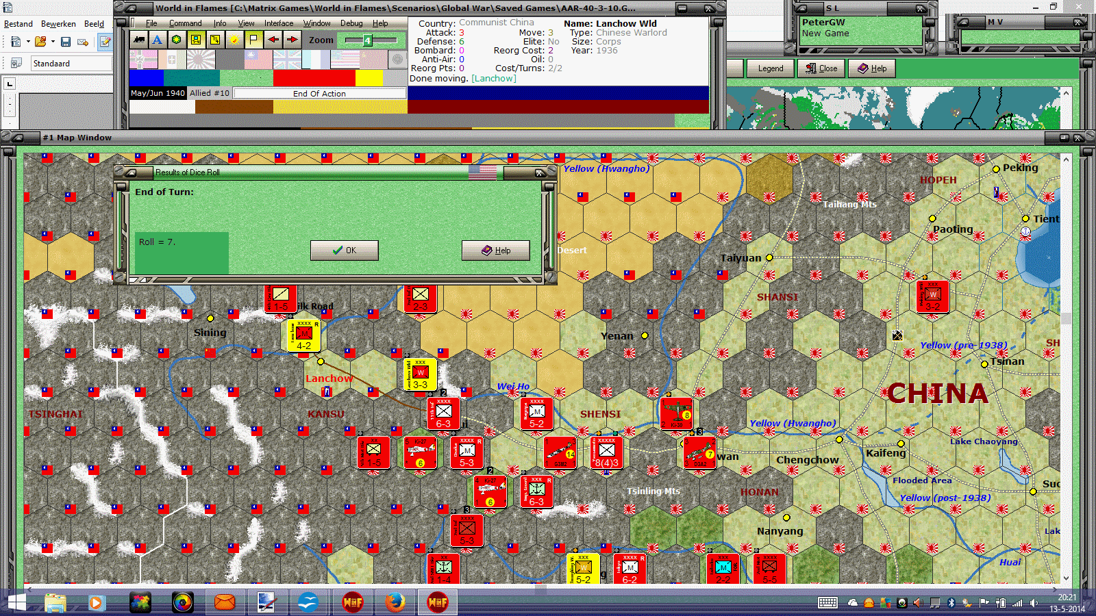Open the Interface menu
1096x616 pixels.
tap(278, 23)
